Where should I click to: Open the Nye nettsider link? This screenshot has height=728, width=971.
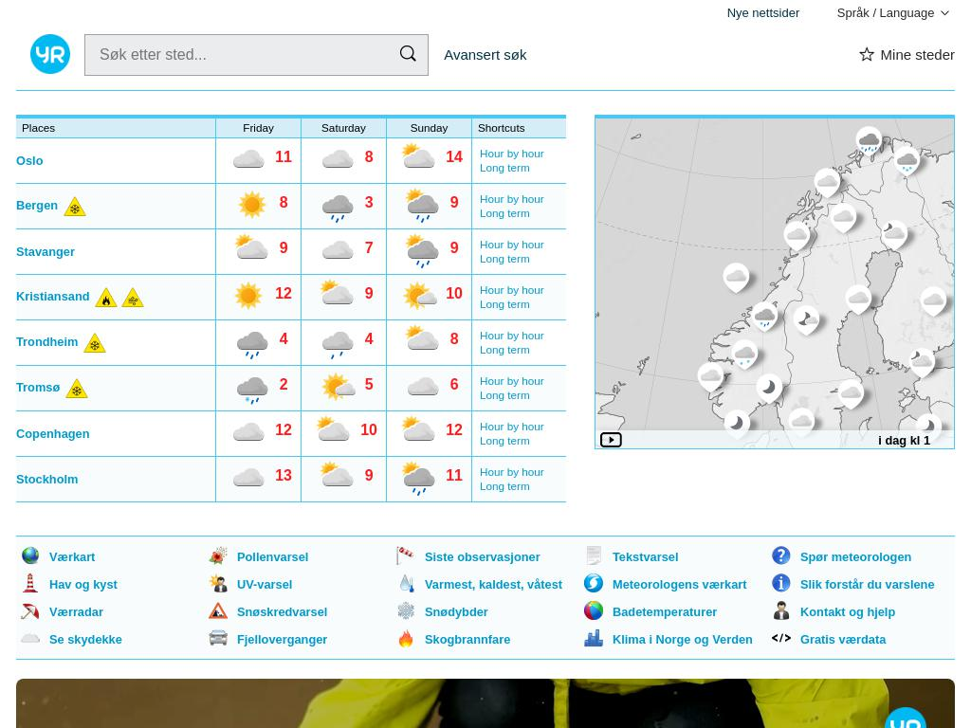[x=762, y=13]
